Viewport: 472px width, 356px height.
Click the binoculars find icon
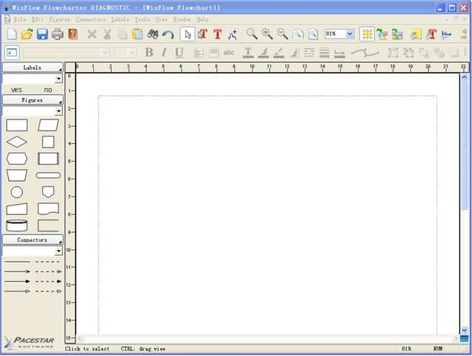153,34
